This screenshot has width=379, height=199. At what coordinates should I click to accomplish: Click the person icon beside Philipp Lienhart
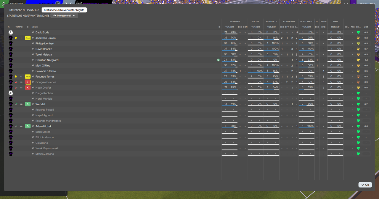click(33, 44)
